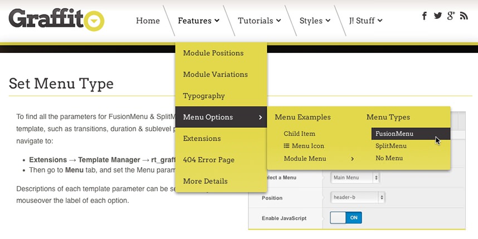Viewport: 478px width, 239px height.
Task: Click the list icon beside Menu Icon
Action: coord(286,146)
